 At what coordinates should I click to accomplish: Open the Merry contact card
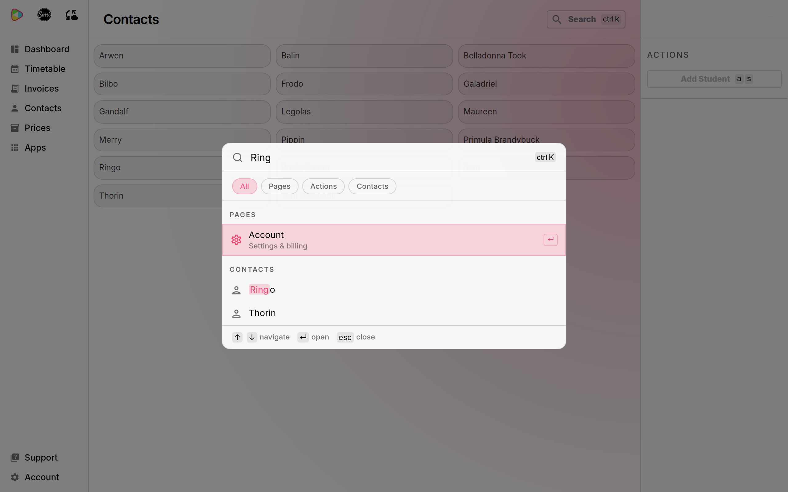182,140
